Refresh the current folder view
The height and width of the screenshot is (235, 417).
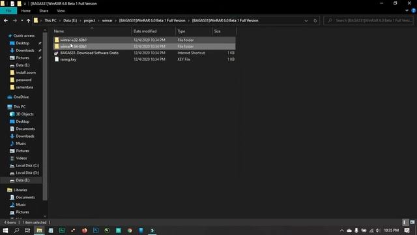point(315,20)
